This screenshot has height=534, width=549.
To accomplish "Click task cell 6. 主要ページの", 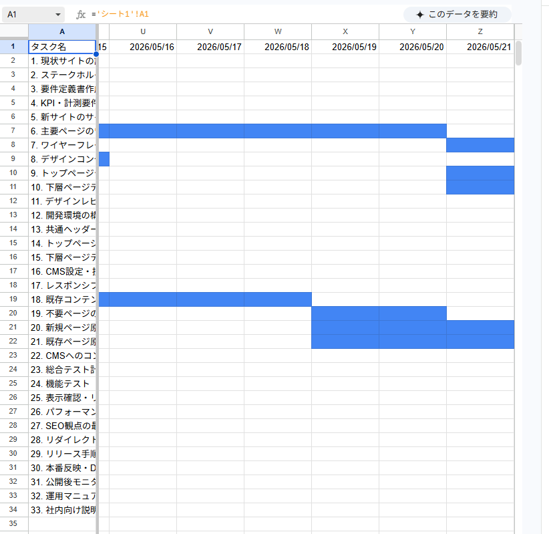I will point(62,131).
